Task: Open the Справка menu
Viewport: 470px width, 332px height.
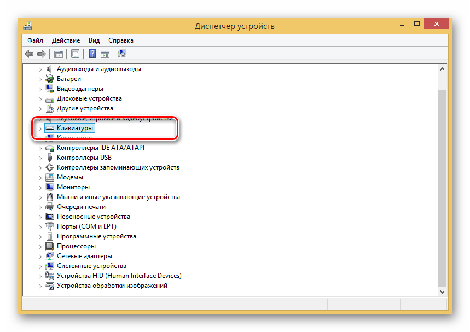Action: coord(120,40)
